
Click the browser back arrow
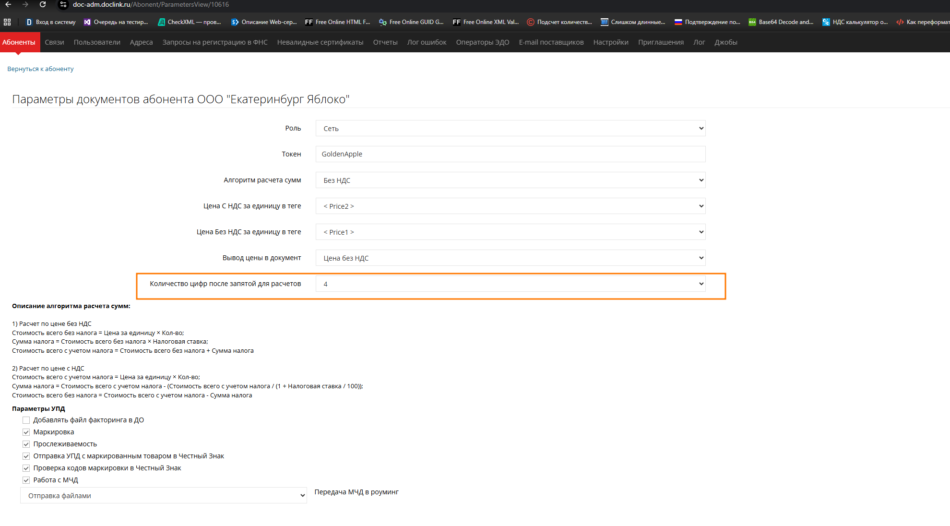[8, 4]
